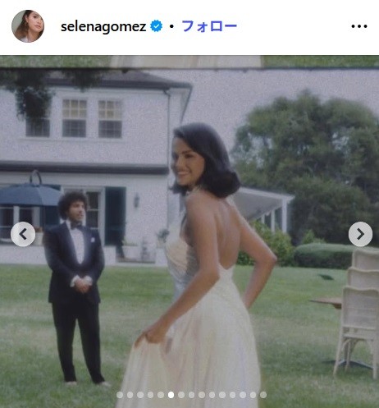Open the selenagomez profile avatar
Viewport: 379px width, 408px height.
pyautogui.click(x=28, y=26)
